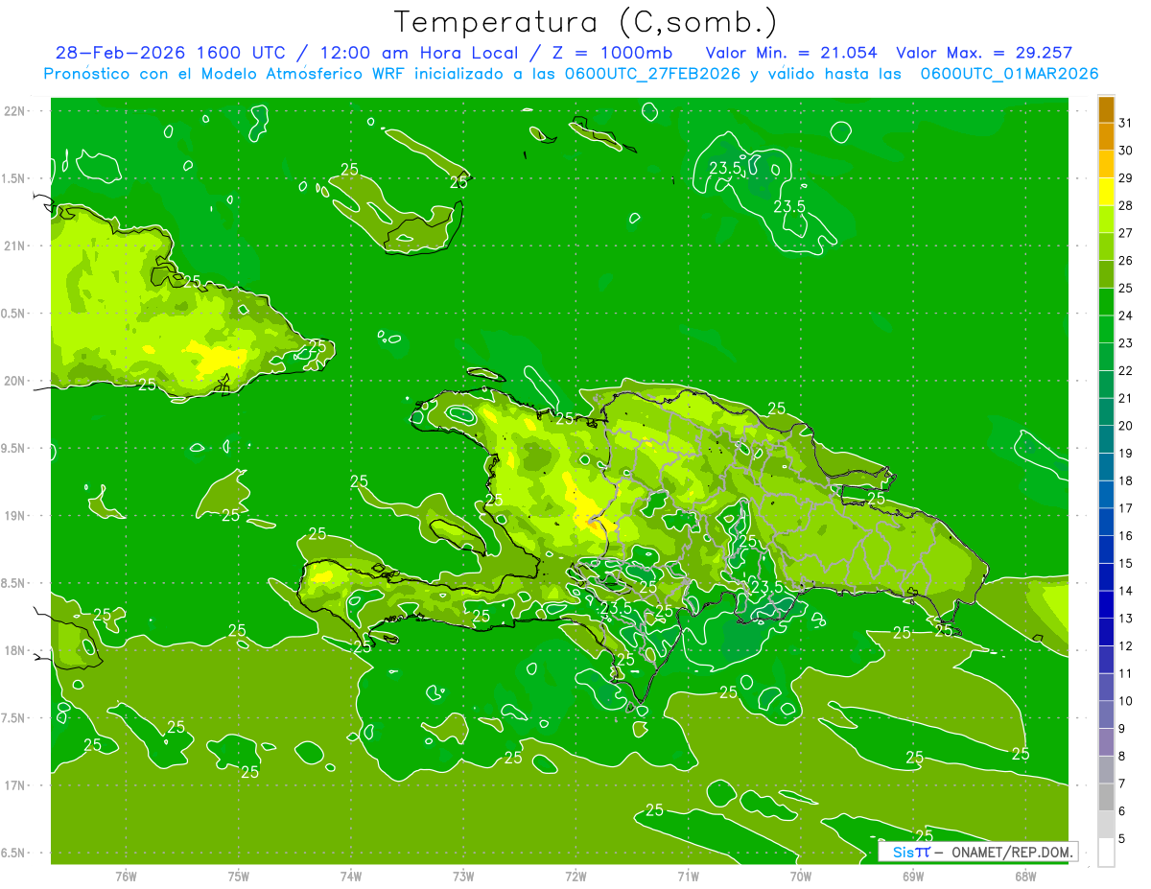Click the valid-until time "0600UTC_01MAR2026"
1151x889 pixels.
(1010, 74)
